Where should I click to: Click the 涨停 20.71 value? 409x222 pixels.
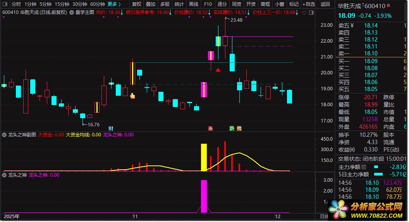click(371, 97)
